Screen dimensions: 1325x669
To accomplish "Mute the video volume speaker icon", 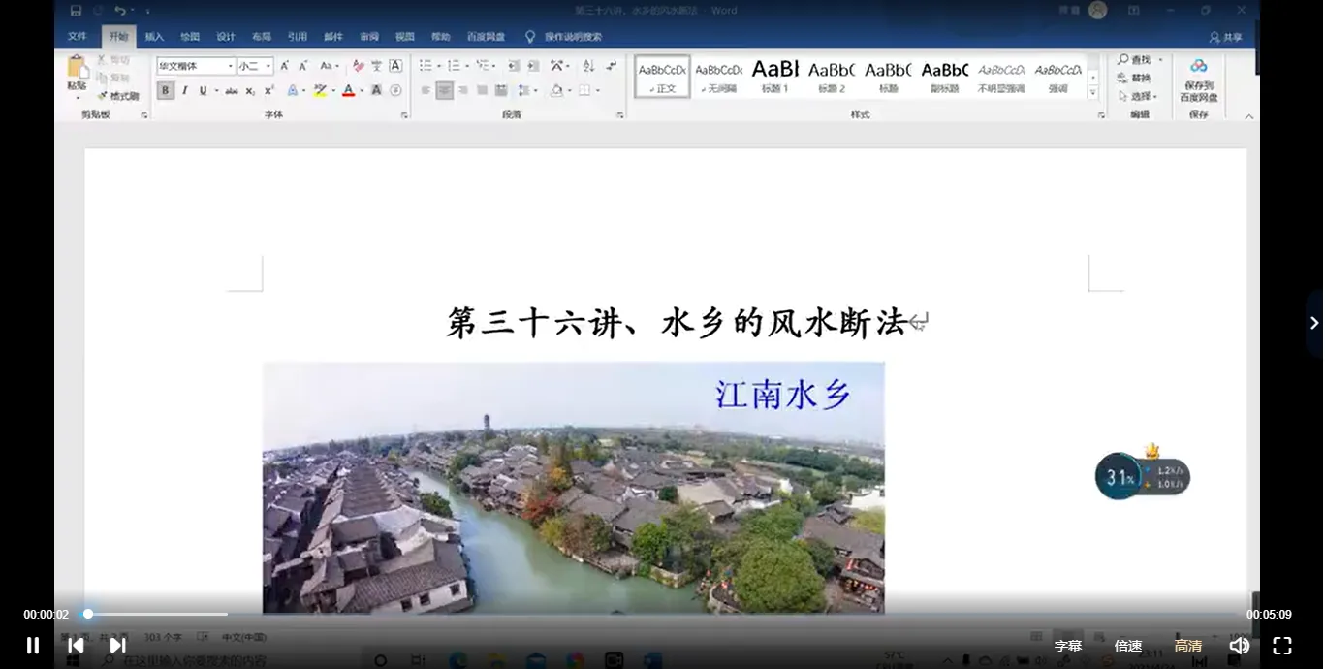I will 1239,645.
